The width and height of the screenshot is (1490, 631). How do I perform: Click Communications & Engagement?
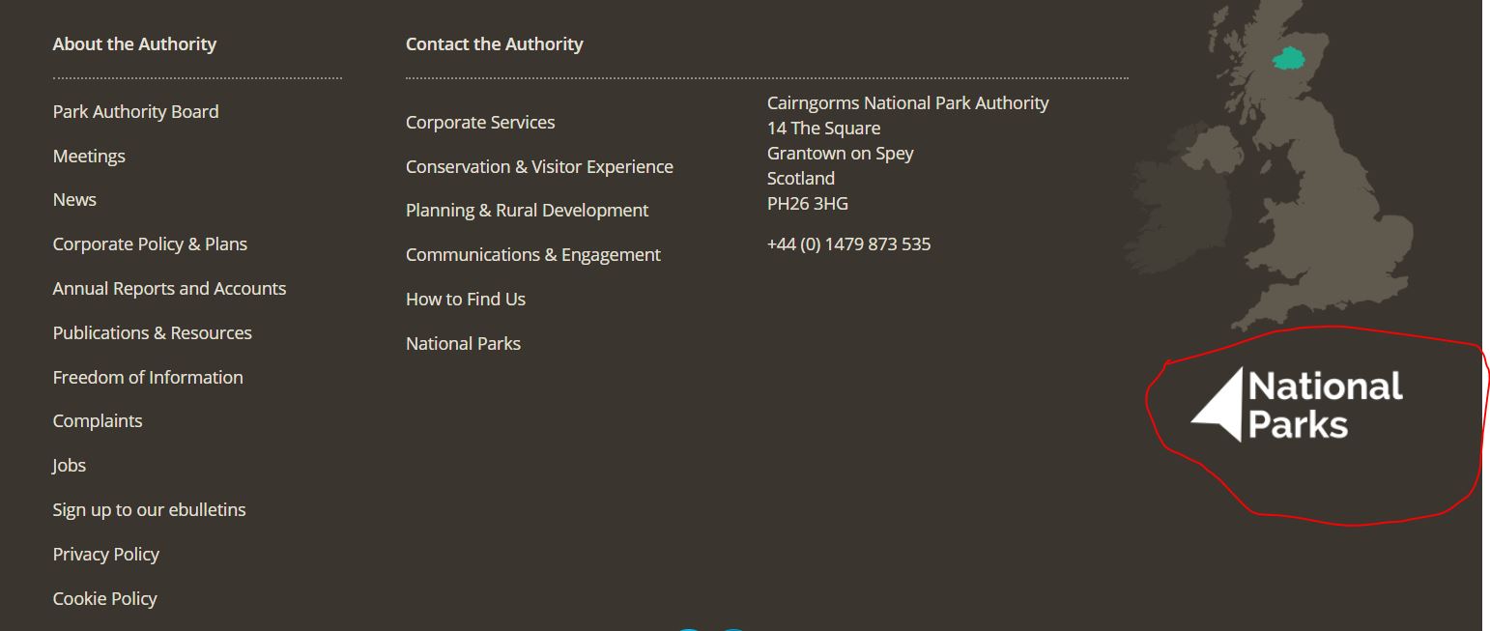point(533,254)
